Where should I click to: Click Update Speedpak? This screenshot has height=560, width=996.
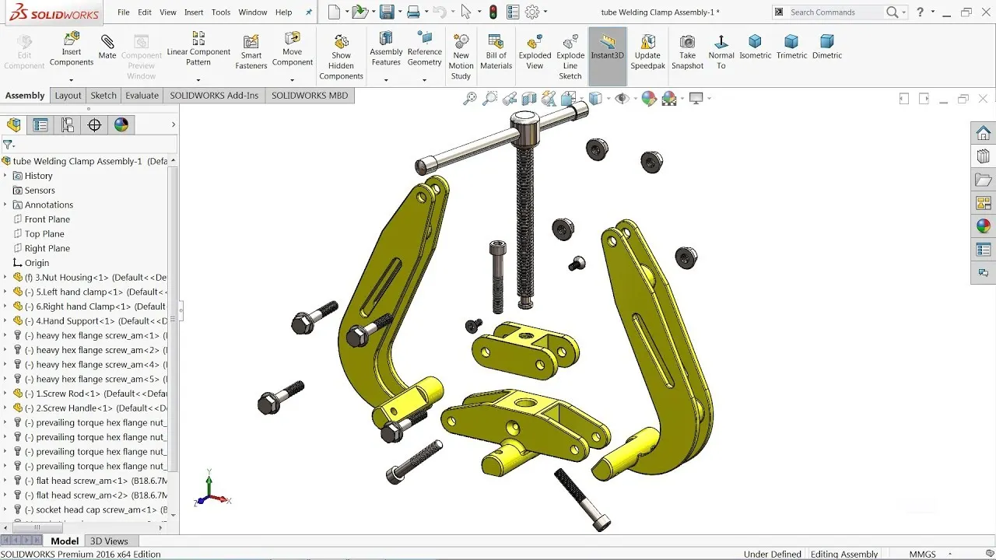click(647, 52)
